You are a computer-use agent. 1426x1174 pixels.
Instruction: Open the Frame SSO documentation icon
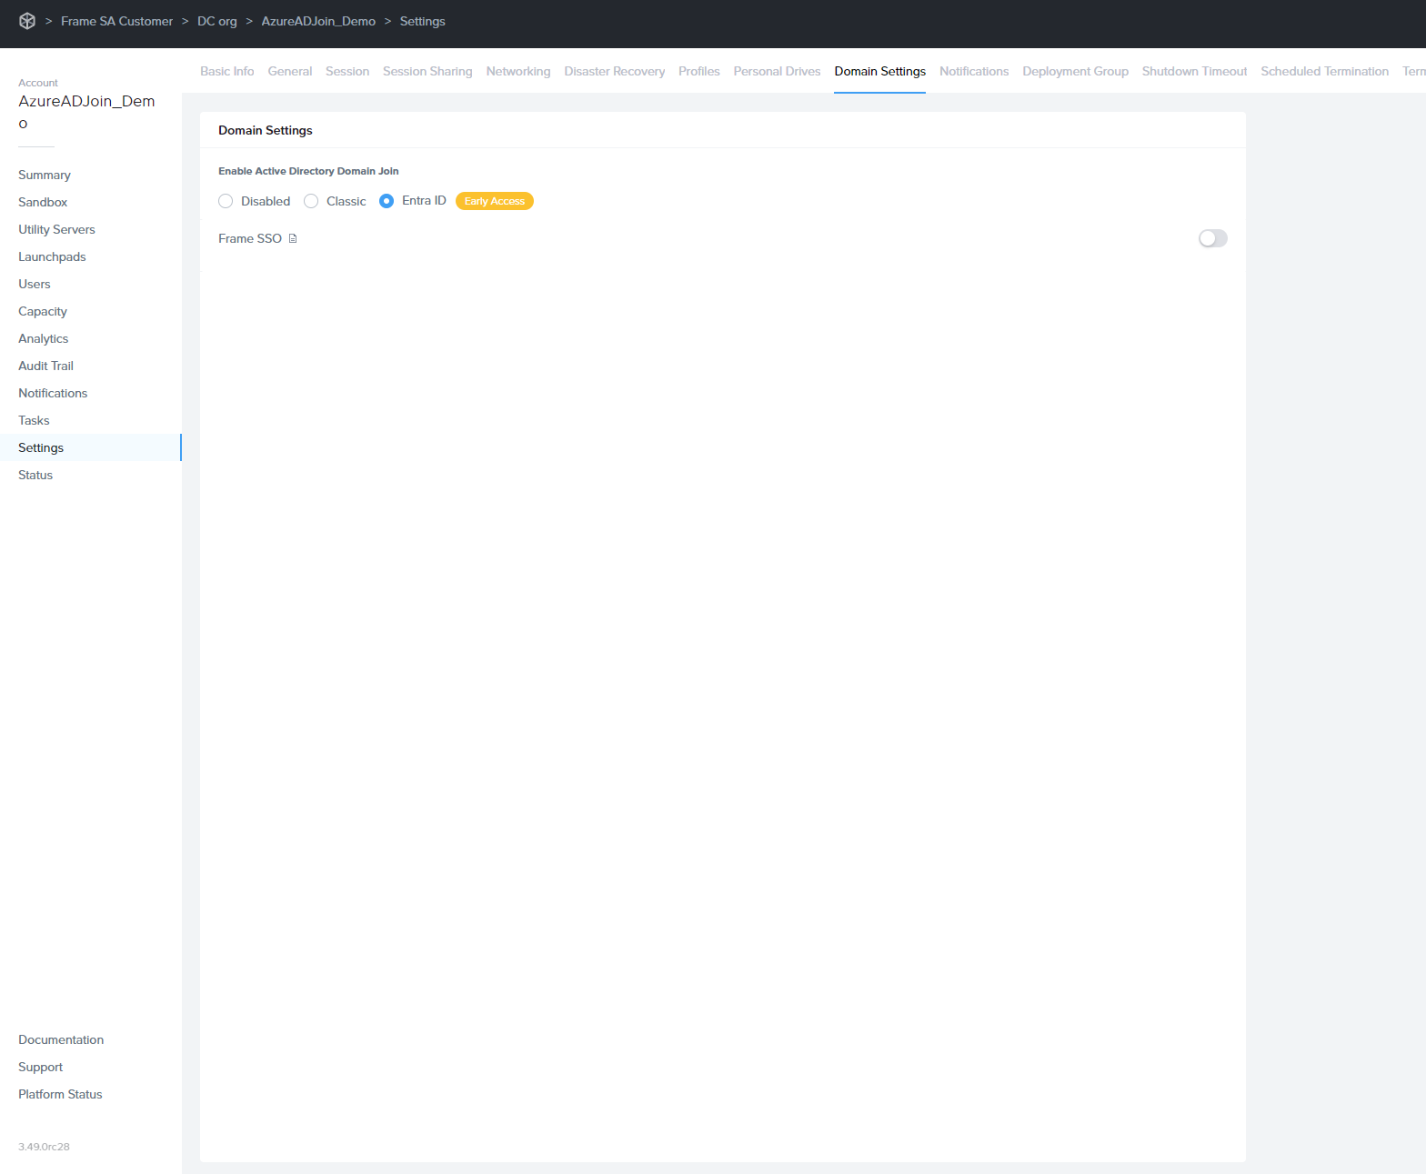pyautogui.click(x=293, y=238)
